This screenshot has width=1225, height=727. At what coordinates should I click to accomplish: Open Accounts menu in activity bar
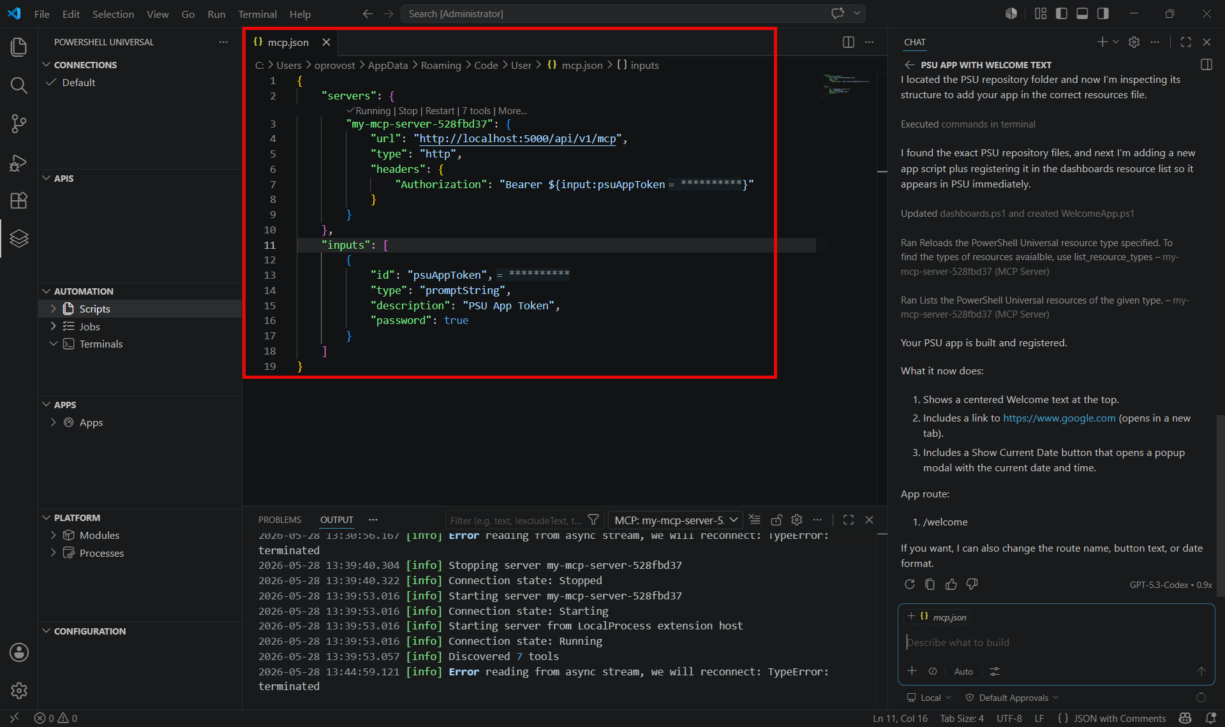point(19,652)
